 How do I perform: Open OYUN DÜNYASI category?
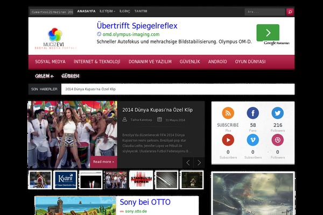(x=250, y=61)
